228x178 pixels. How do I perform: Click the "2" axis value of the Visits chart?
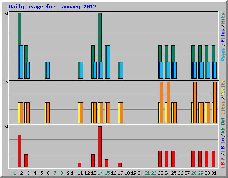pos(7,82)
